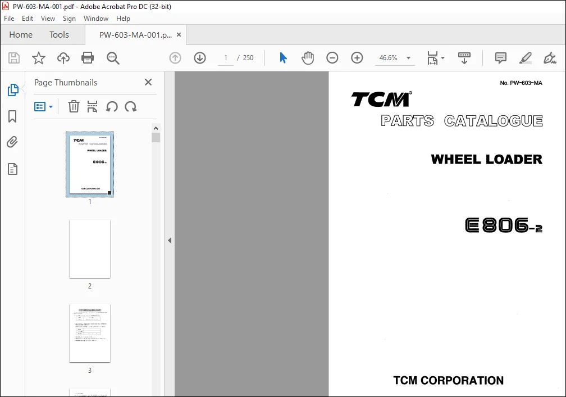Viewport: 566px width, 397px height.
Task: Add a comment sticky note
Action: [x=501, y=58]
